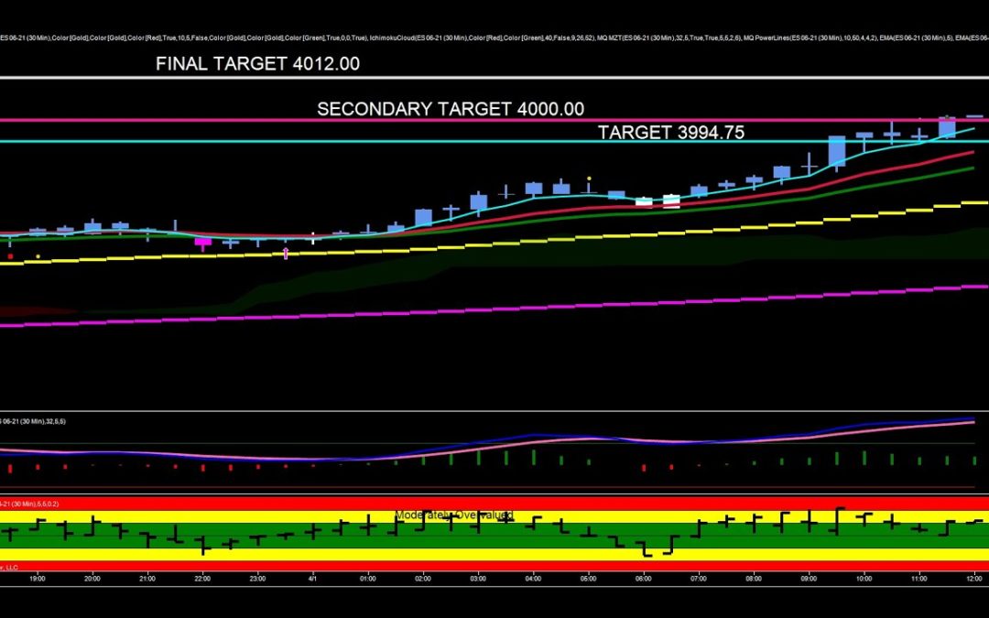Viewport: 989px width, 618px height.
Task: Click the 19:00 time axis label
Action: coord(38,579)
